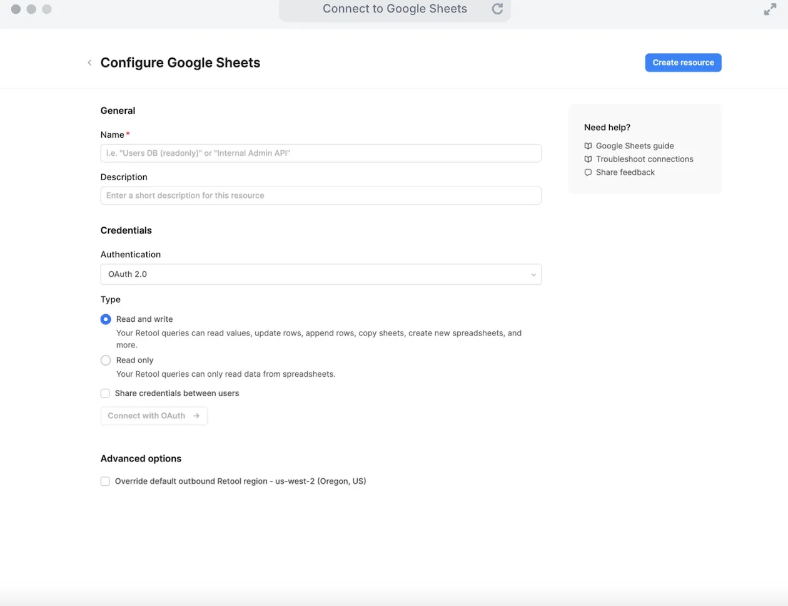The image size is (788, 606).
Task: Click the Advanced options heading
Action: point(141,459)
